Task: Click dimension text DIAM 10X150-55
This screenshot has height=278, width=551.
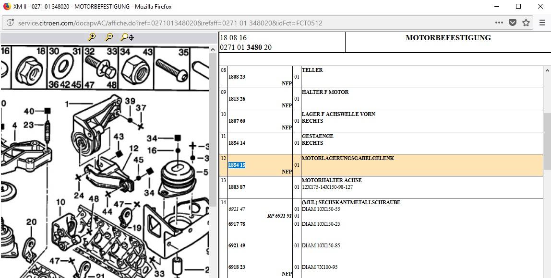Action: point(321,209)
